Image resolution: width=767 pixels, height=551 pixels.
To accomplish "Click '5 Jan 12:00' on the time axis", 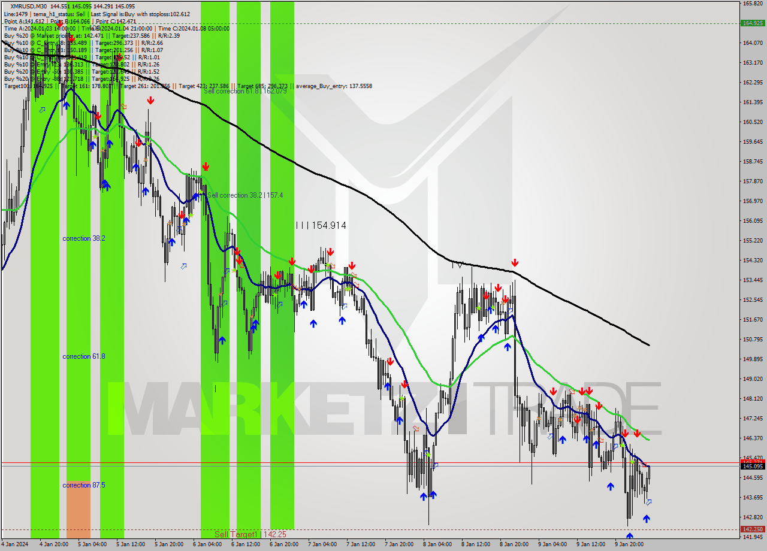I will (x=130, y=545).
